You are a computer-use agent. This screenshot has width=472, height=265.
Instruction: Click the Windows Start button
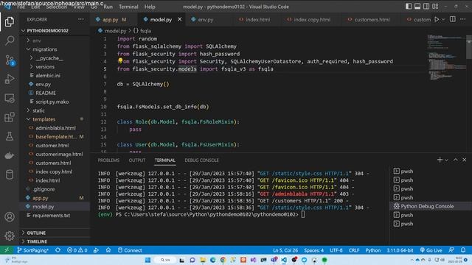pos(147,260)
